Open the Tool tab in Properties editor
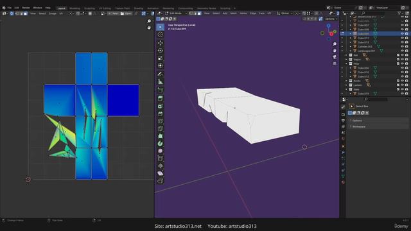Viewport: 411px width, 231px height. pyautogui.click(x=343, y=107)
